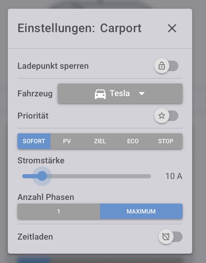Activate ECO charging mode
The image size is (206, 263).
[x=133, y=141]
